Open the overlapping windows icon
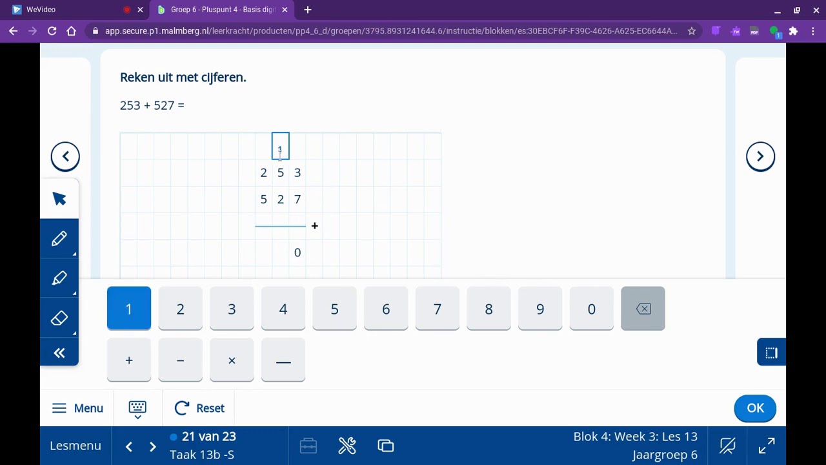 tap(386, 446)
